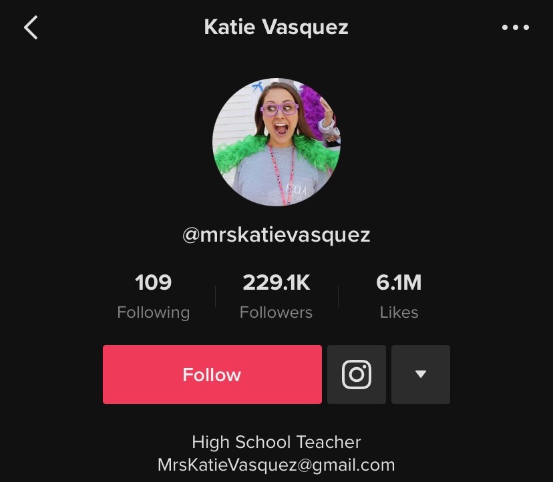This screenshot has height=482, width=553.
Task: Tap the 109 following number
Action: coord(154,282)
